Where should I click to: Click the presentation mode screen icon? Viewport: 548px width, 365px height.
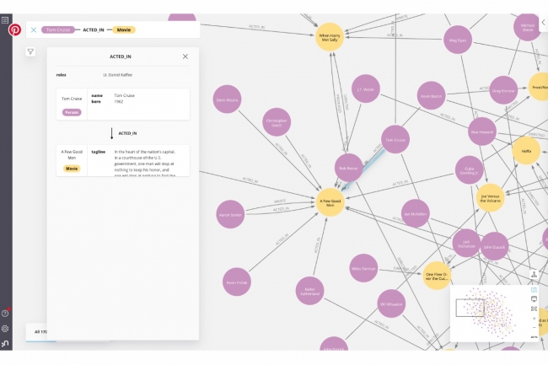click(534, 299)
